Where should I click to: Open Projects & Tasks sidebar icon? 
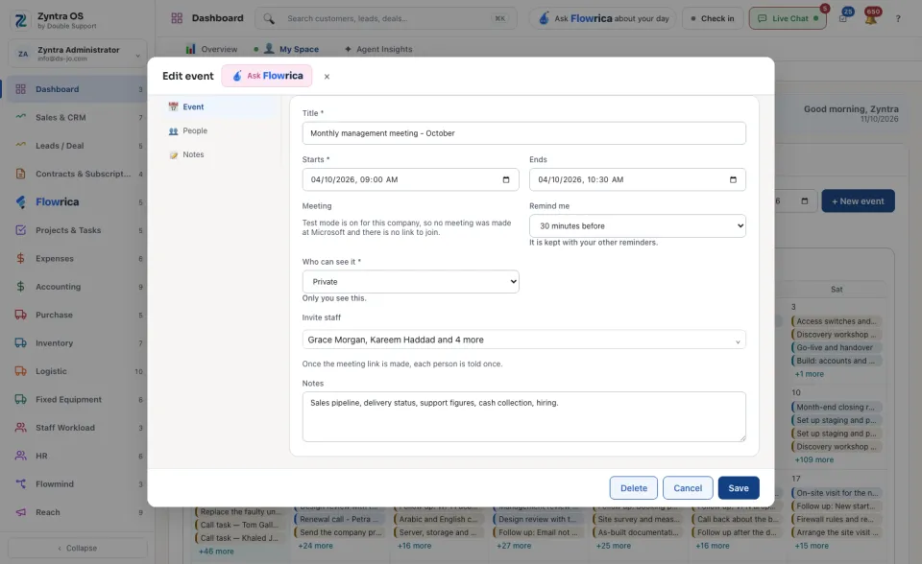click(20, 230)
